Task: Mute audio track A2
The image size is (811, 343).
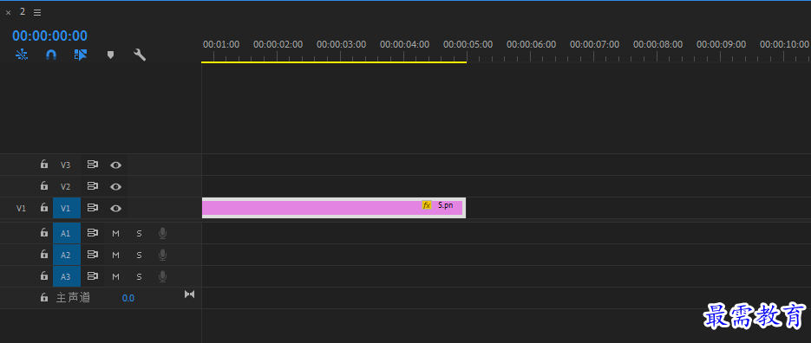Action: [116, 255]
